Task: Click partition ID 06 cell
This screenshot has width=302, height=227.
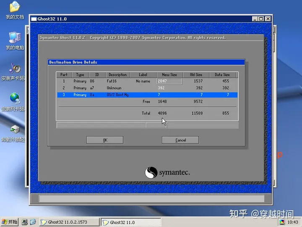Action: click(x=92, y=81)
